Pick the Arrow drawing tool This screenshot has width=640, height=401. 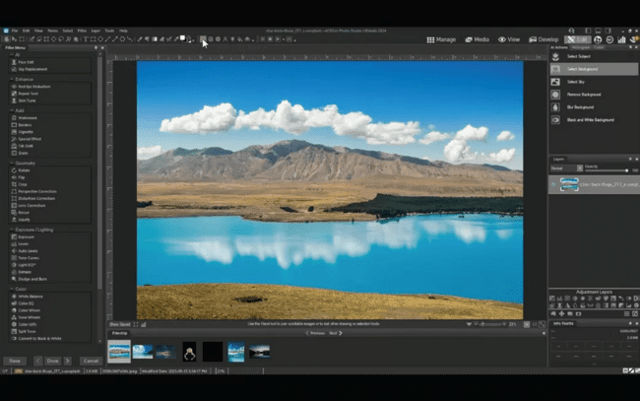(x=115, y=39)
